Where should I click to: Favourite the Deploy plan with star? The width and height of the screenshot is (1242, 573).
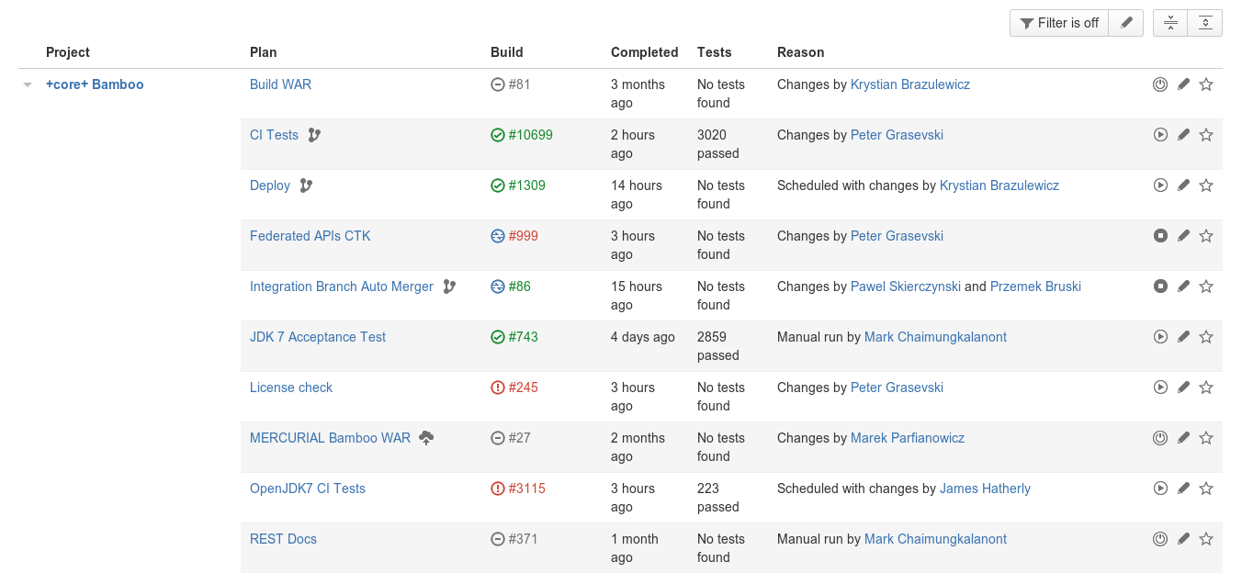tap(1206, 185)
